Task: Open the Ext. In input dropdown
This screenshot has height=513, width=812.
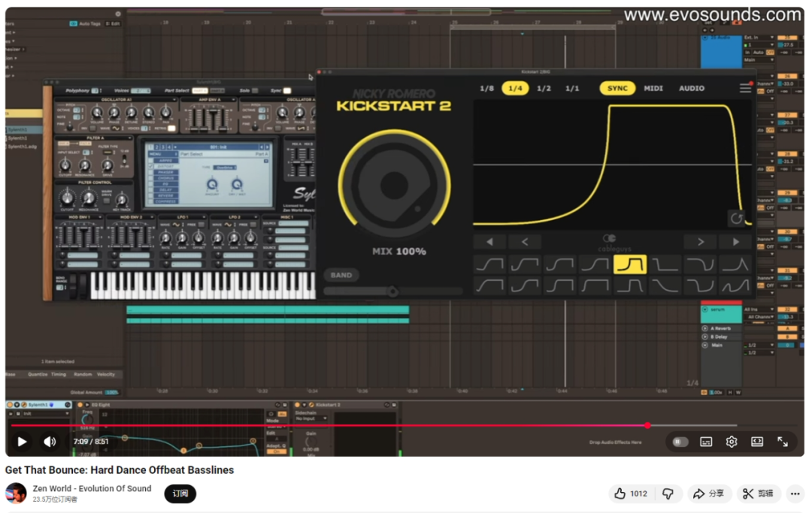Action: (759, 38)
